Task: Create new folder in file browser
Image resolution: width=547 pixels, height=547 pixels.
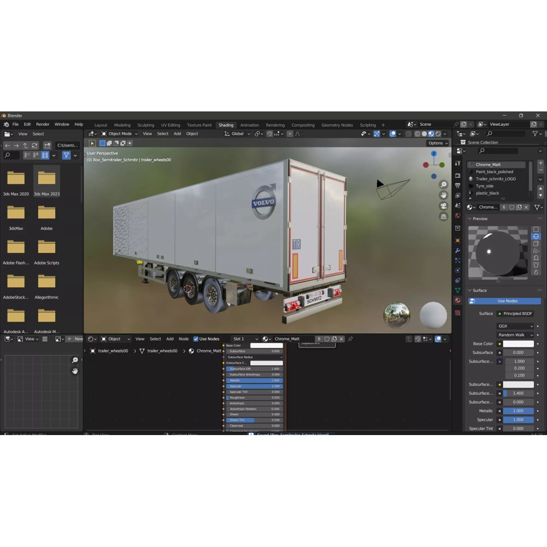Action: point(47,145)
